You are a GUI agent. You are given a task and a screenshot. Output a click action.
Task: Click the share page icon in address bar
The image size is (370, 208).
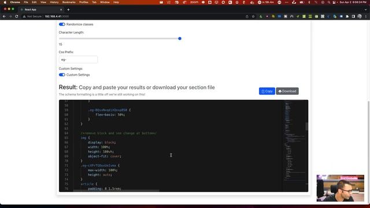[x=247, y=16]
